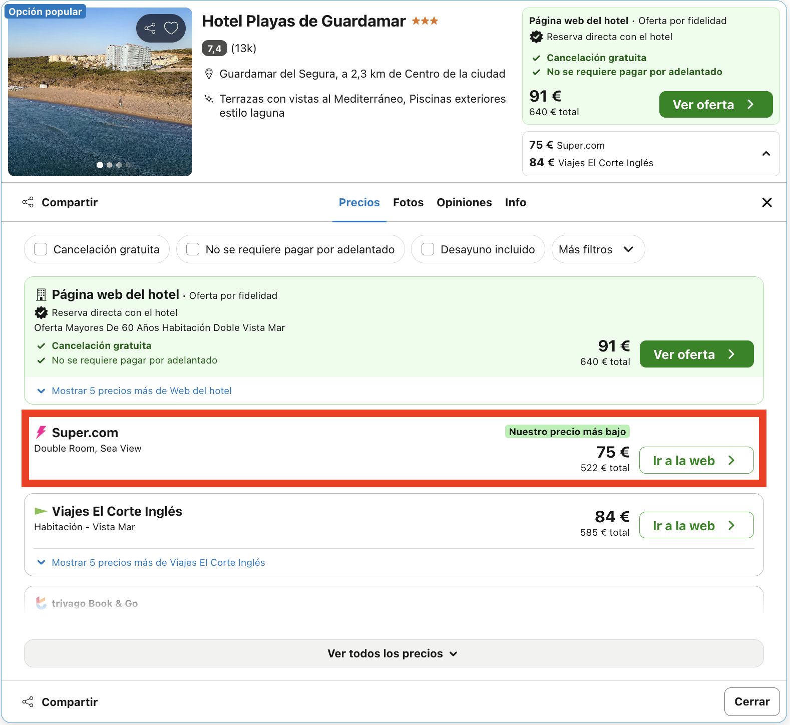Select the Precios tab
This screenshot has width=790, height=725.
coord(359,202)
